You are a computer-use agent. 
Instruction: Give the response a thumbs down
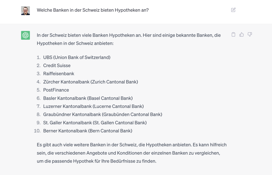pos(250,34)
